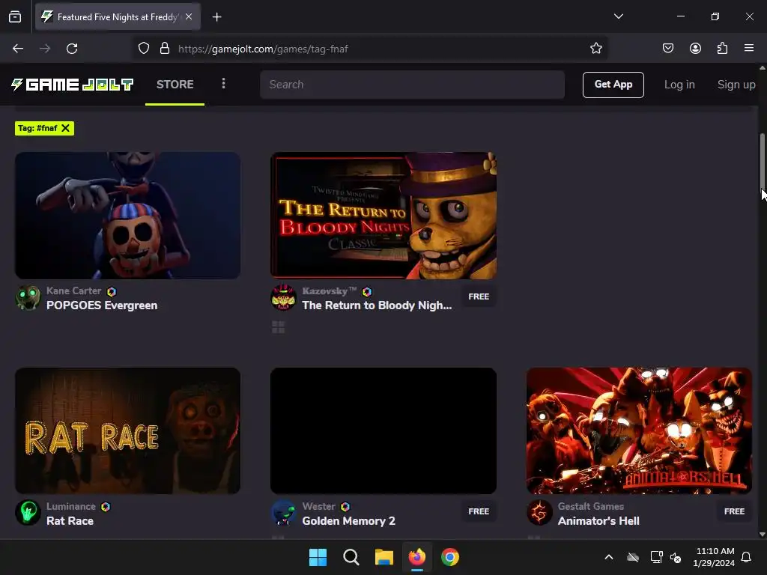This screenshot has height=575, width=767.
Task: Open Firefox application menu
Action: 749,49
